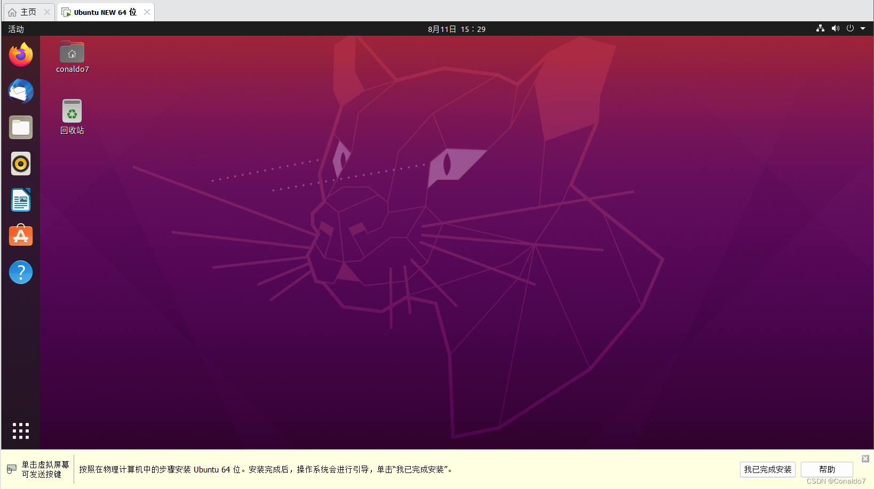This screenshot has width=874, height=489.
Task: Dismiss the install hint bar
Action: point(865,459)
